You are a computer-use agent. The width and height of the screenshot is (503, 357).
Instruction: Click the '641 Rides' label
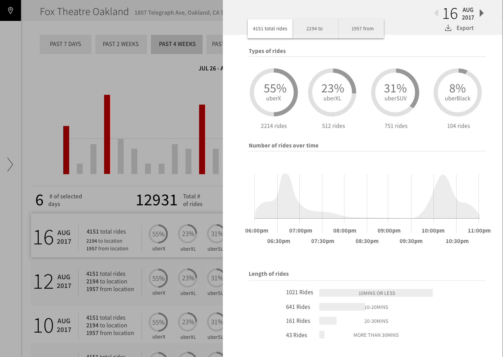click(x=298, y=307)
